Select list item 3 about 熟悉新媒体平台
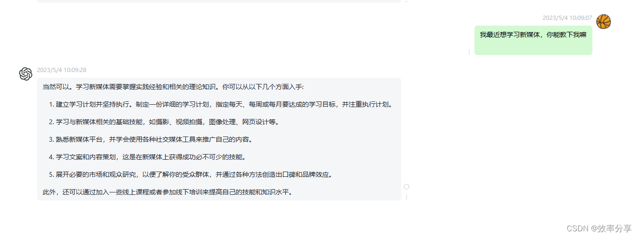 coord(150,139)
